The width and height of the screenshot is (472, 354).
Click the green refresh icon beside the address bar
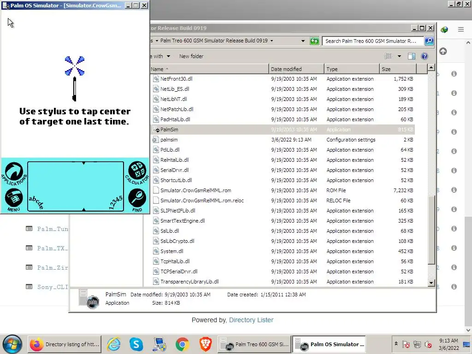[x=314, y=41]
